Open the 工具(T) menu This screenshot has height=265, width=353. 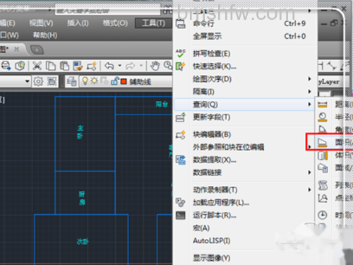[154, 23]
